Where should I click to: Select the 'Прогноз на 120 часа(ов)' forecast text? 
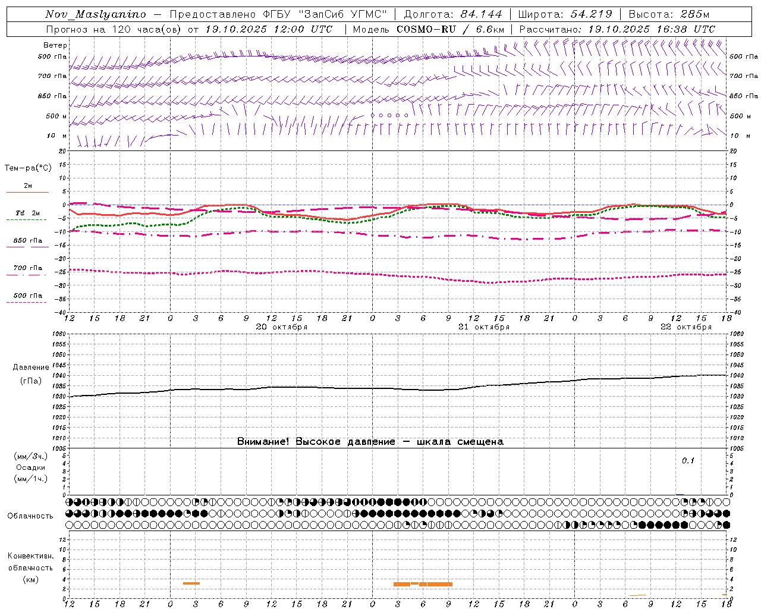pos(114,29)
